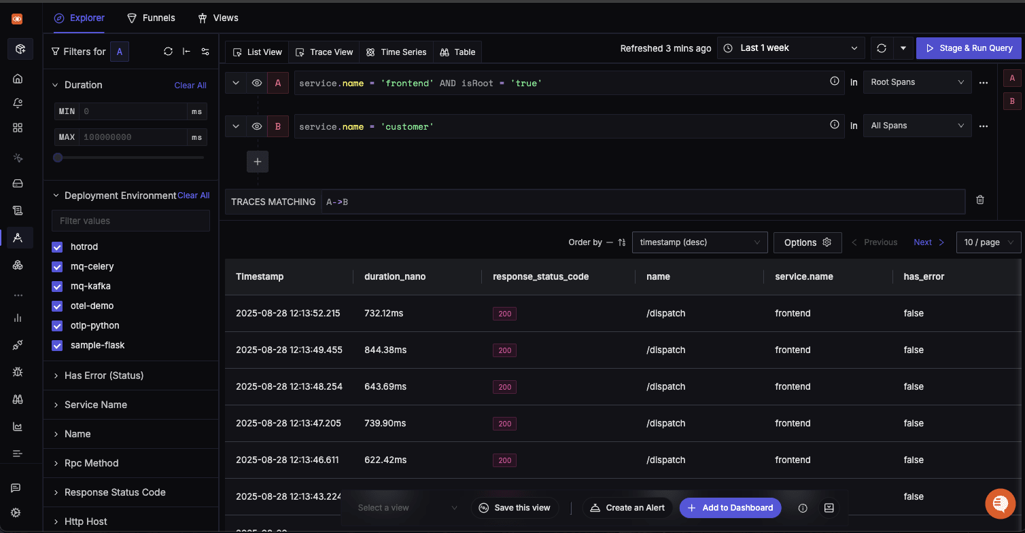Image resolution: width=1025 pixels, height=533 pixels.
Task: Open Logs scroll icon in sidebar
Action: (18, 210)
